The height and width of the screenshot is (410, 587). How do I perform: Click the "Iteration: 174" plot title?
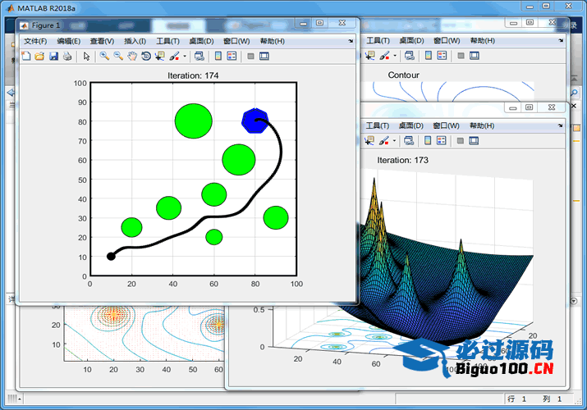pos(193,75)
